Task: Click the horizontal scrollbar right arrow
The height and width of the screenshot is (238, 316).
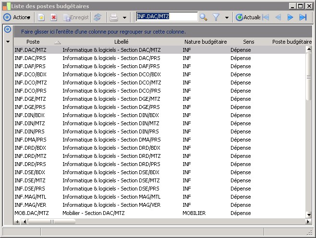Action: coord(308,222)
